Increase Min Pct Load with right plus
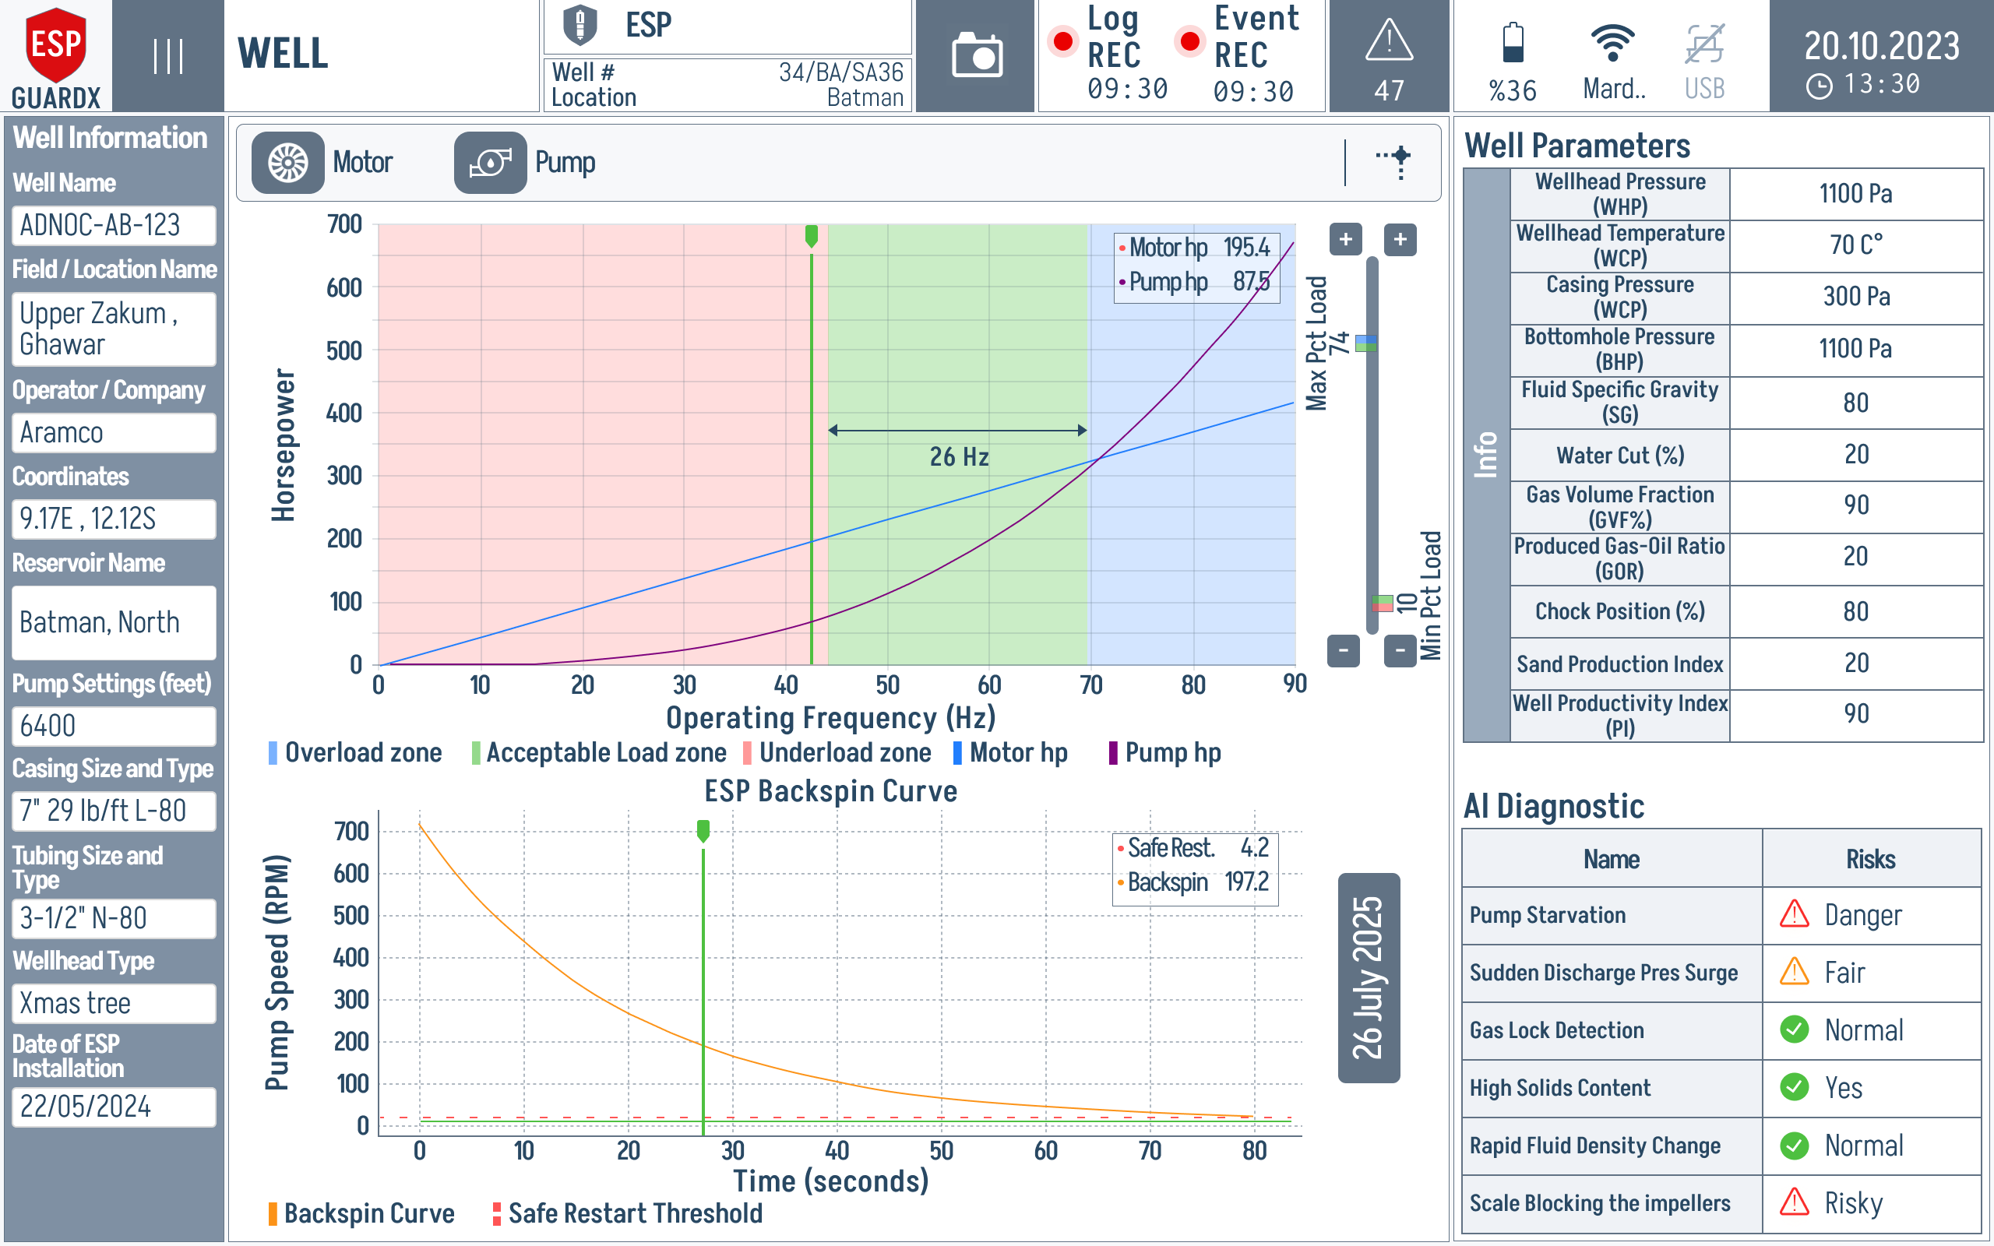 coord(1400,240)
